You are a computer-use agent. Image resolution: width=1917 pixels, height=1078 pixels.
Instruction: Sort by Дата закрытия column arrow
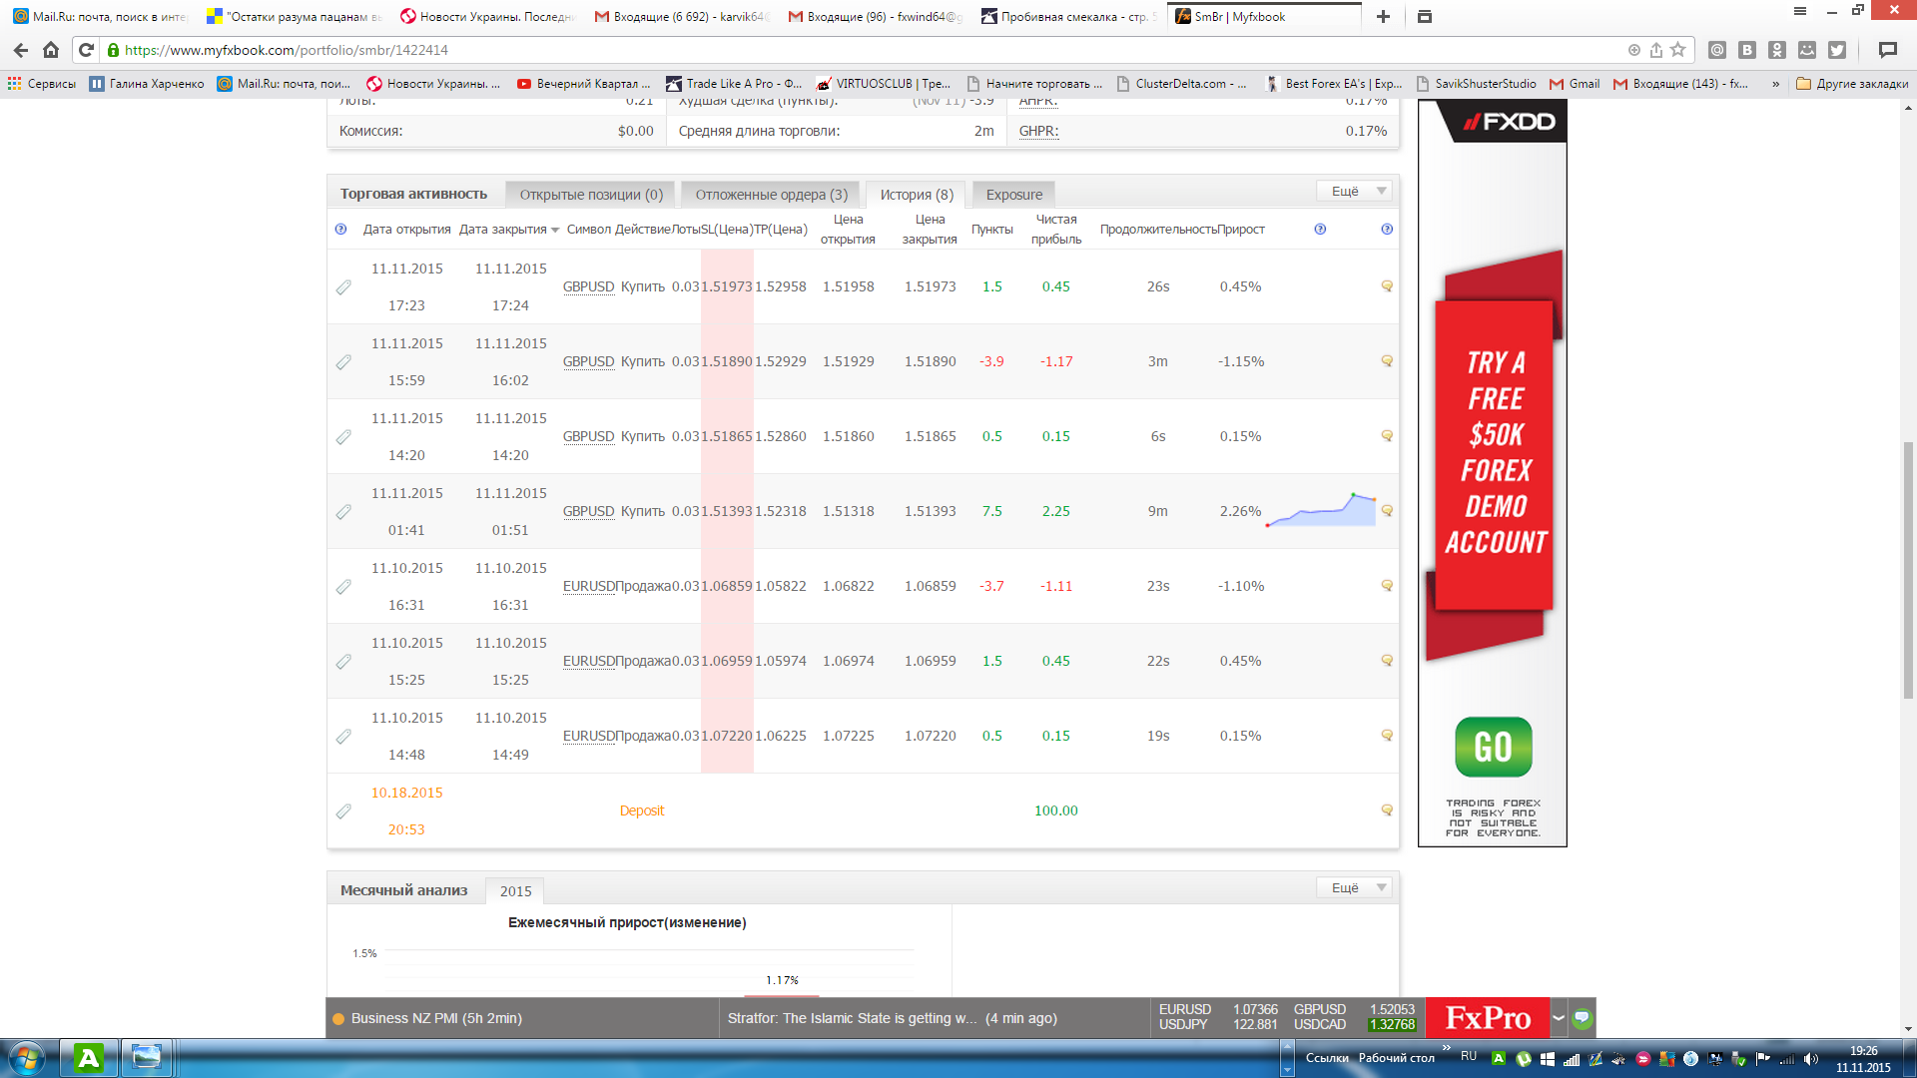(555, 231)
